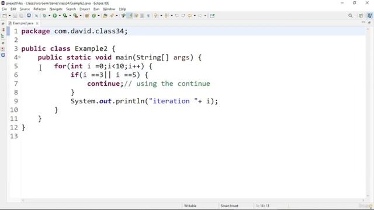Open the Project menu
Viewport: 374px width, 210px height.
(85, 9)
